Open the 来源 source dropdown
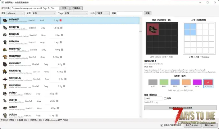The height and width of the screenshot is (129, 219). [44, 13]
